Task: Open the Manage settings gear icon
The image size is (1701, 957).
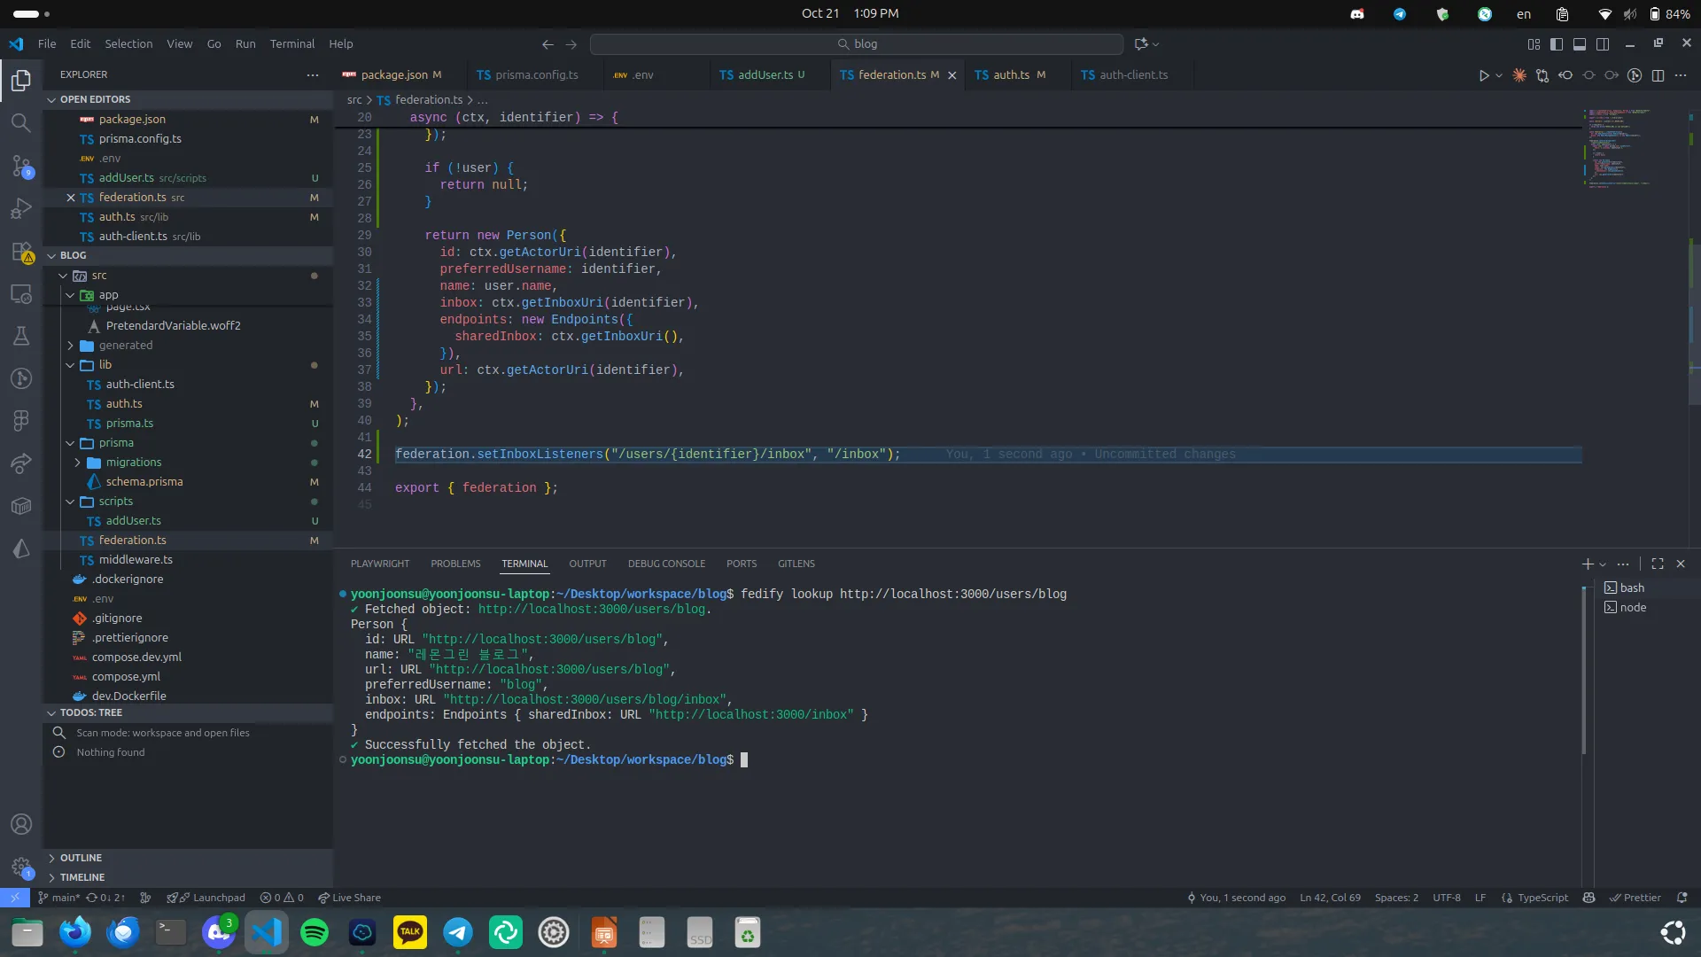Action: tap(21, 867)
